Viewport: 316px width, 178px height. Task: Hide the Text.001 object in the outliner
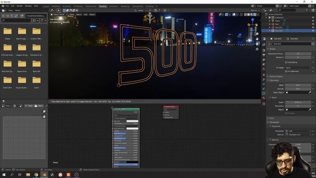[313, 27]
